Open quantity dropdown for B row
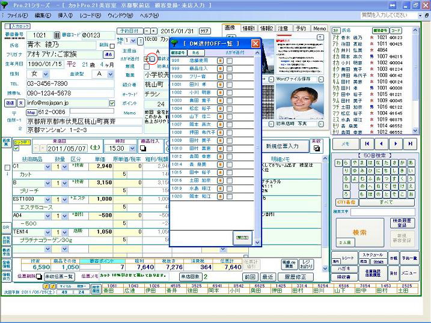Viewport: 431px width, 323px height. pyautogui.click(x=64, y=183)
